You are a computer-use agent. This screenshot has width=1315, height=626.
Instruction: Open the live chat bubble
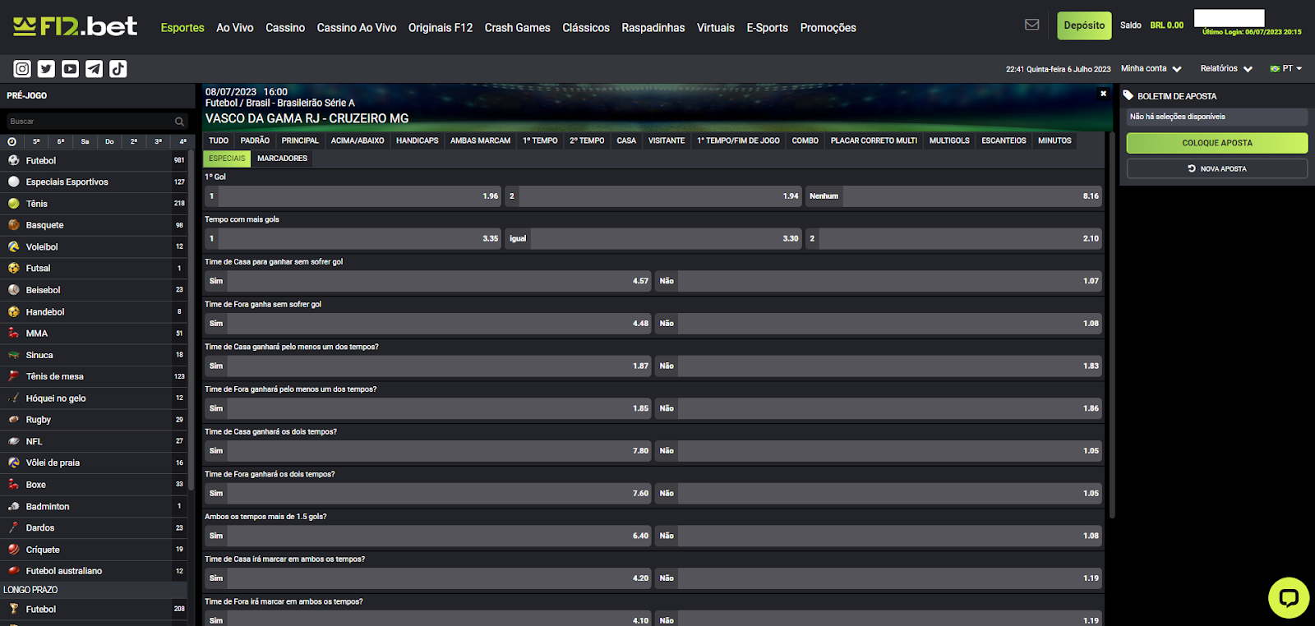coord(1289,597)
